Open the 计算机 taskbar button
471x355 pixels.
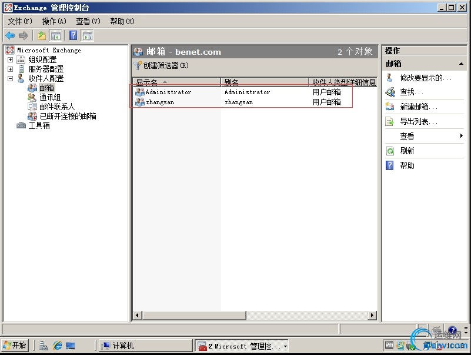pos(145,346)
